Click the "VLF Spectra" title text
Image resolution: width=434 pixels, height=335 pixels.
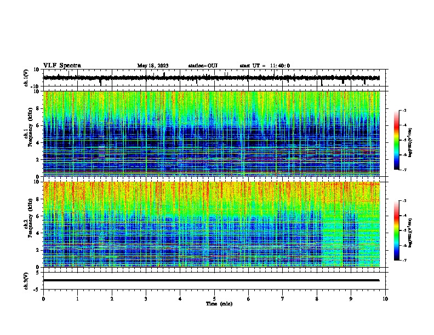pyautogui.click(x=62, y=66)
